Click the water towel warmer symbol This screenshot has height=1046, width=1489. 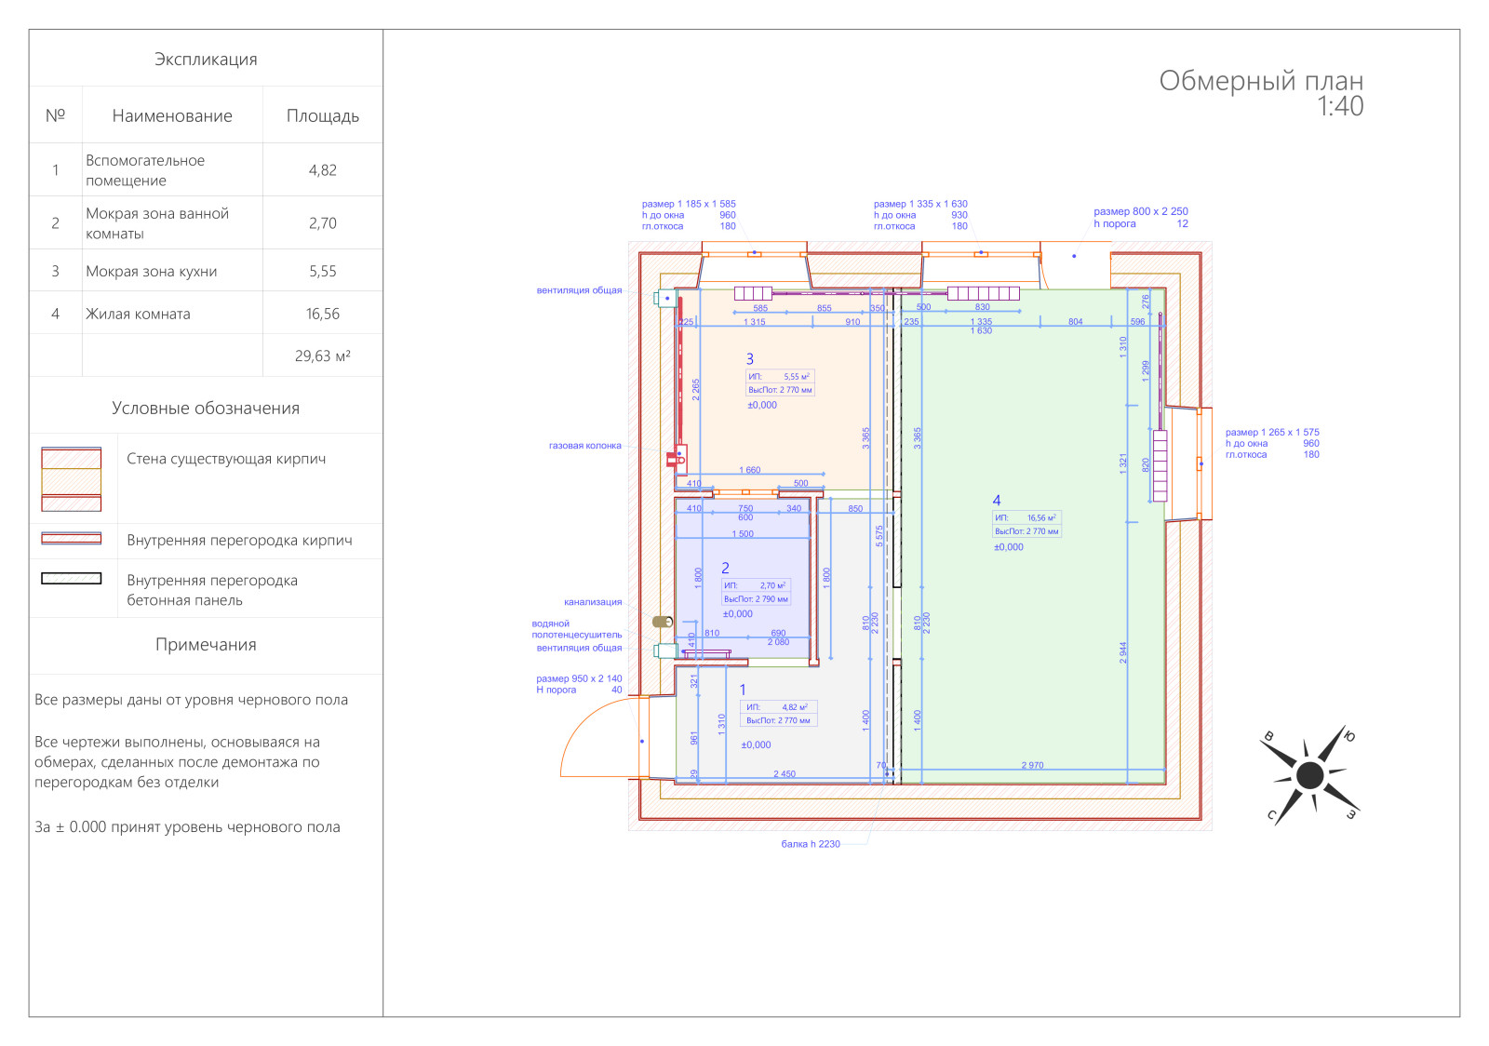[663, 622]
